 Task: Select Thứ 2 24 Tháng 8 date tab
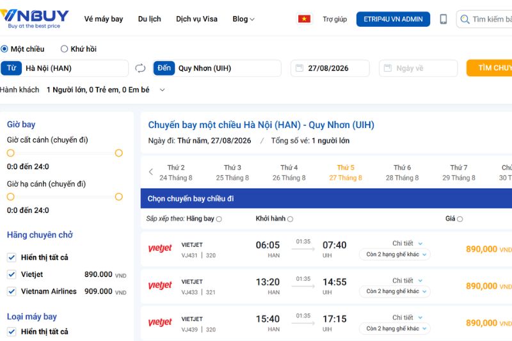click(175, 173)
